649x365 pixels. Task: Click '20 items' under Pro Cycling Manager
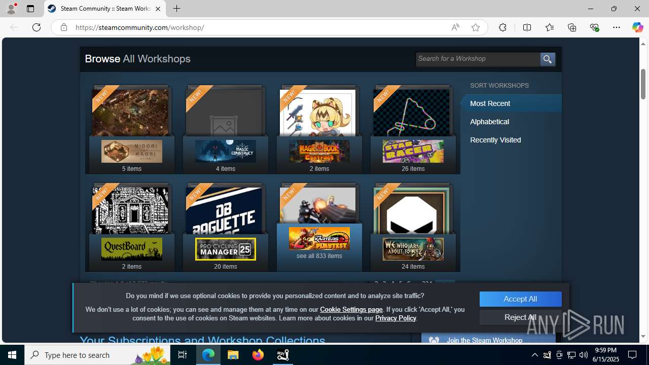tap(226, 267)
